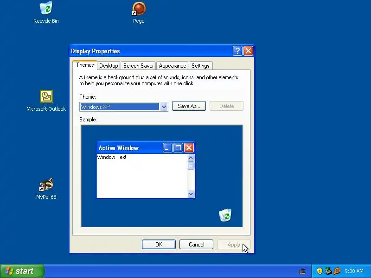
Task: Click the sample window maximize icon
Action: tap(178, 148)
